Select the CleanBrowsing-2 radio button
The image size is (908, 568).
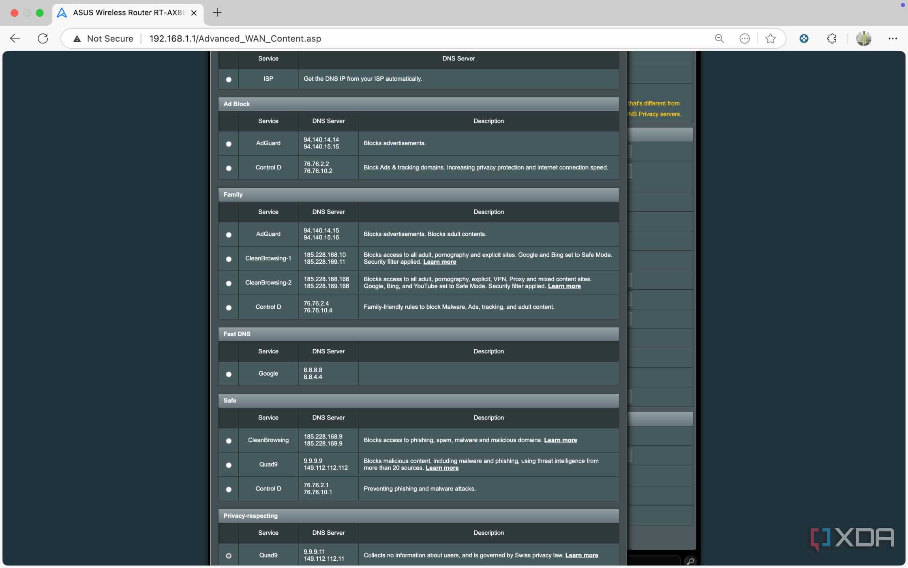tap(229, 283)
